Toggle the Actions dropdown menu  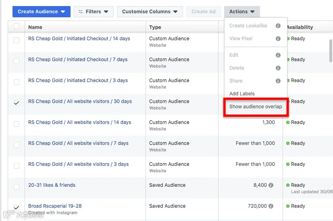tap(242, 11)
